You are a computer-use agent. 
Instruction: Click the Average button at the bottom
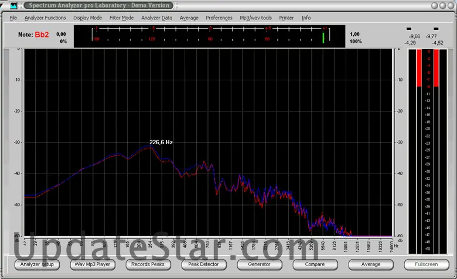coord(370,264)
